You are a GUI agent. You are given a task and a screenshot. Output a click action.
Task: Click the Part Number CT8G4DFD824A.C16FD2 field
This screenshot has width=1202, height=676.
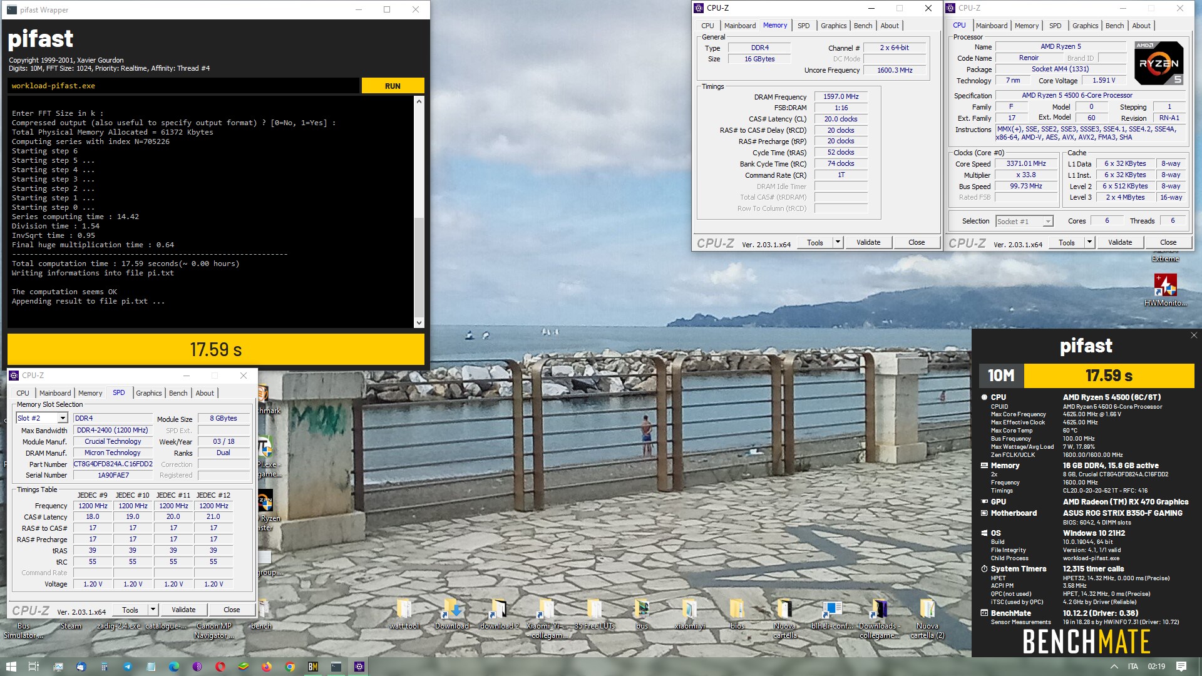(113, 464)
